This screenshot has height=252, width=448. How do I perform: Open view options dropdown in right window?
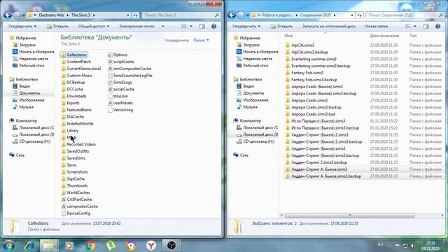coord(415,27)
